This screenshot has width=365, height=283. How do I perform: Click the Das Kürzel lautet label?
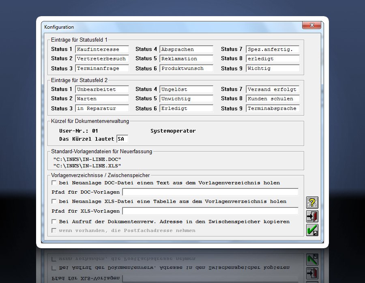[87, 139]
